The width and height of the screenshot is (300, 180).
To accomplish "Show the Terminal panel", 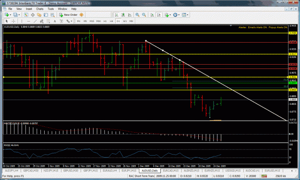I will click(x=46, y=15).
